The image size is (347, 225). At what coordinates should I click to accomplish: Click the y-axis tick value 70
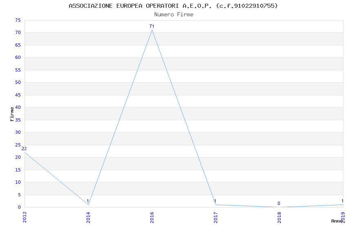coord(18,33)
